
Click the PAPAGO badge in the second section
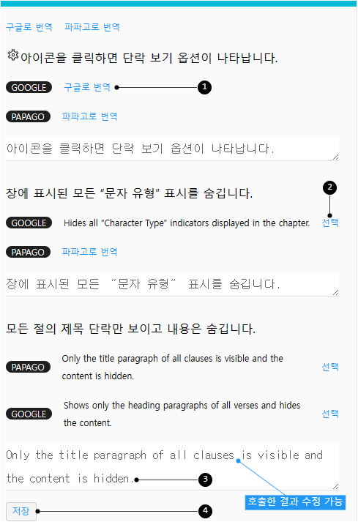28,252
